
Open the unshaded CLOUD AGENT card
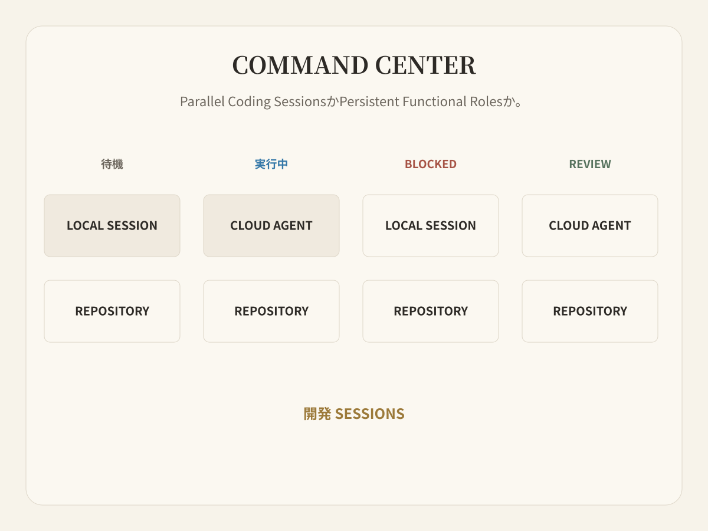tap(590, 225)
